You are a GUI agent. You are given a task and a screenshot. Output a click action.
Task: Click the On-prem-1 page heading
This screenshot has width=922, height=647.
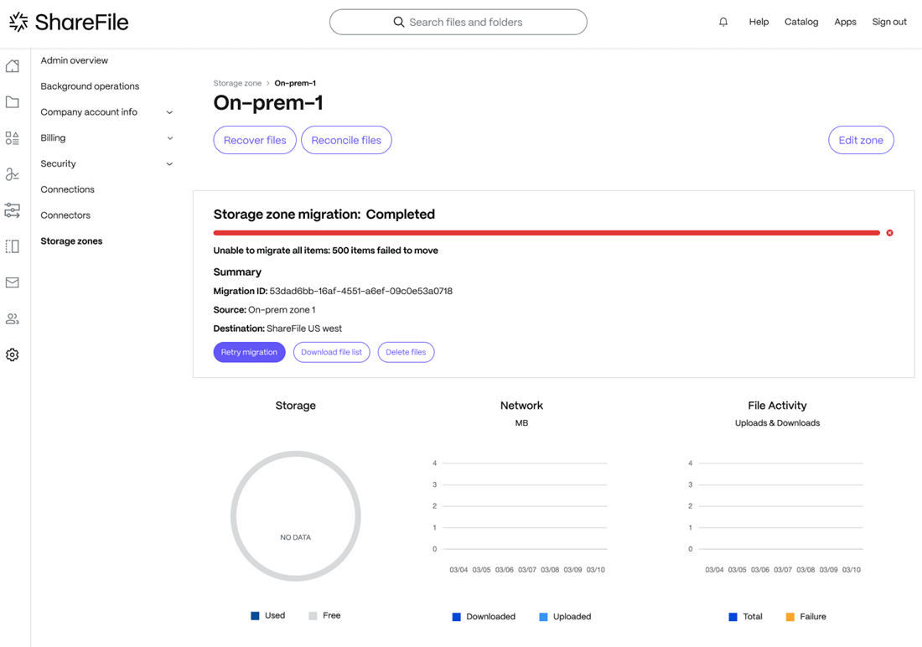pyautogui.click(x=269, y=103)
